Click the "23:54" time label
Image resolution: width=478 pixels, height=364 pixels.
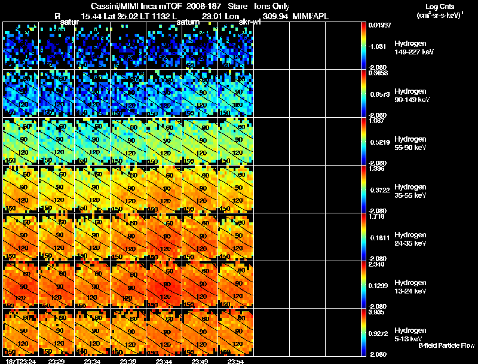(x=235, y=361)
